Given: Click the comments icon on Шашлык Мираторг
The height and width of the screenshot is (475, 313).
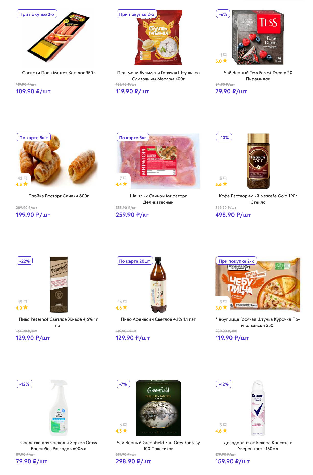Looking at the screenshot, I should tap(125, 178).
